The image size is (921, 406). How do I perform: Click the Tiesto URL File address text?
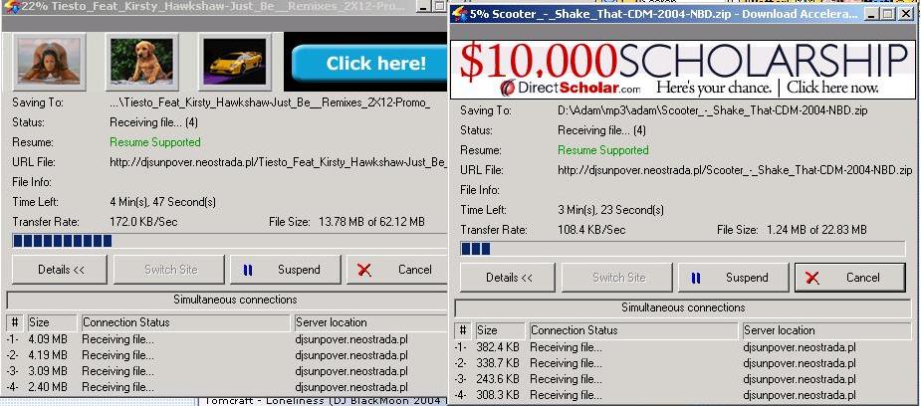[279, 162]
